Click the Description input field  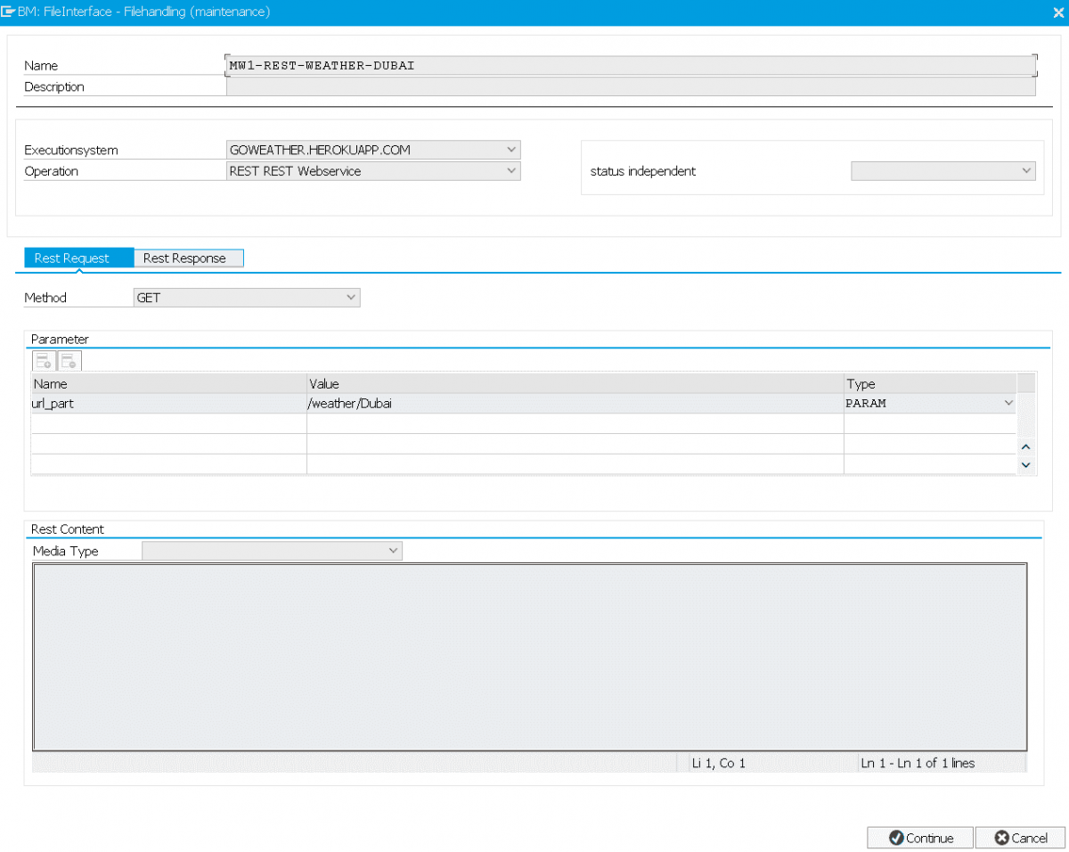click(632, 86)
